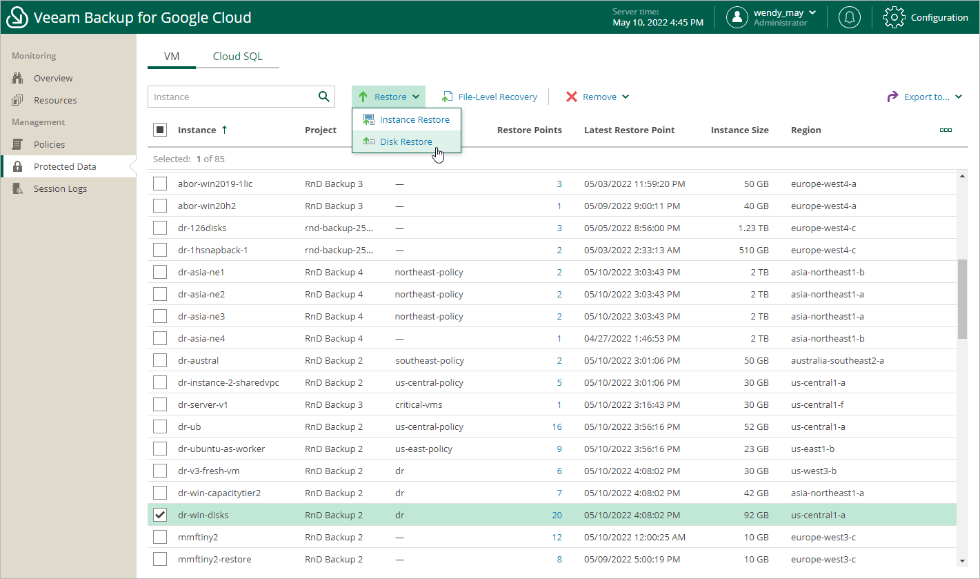Choose Disk Restore from the menu

(407, 141)
